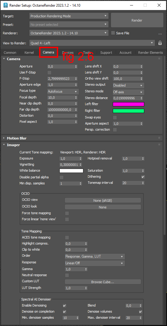Screen dimensions: 167x326
Task: Enable ACES tone mapping checkbox
Action: (67, 238)
